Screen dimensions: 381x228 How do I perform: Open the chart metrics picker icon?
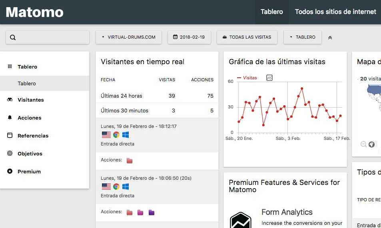pyautogui.click(x=269, y=78)
